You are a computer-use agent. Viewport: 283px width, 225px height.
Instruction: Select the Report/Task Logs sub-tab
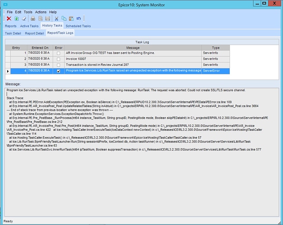pos(60,33)
